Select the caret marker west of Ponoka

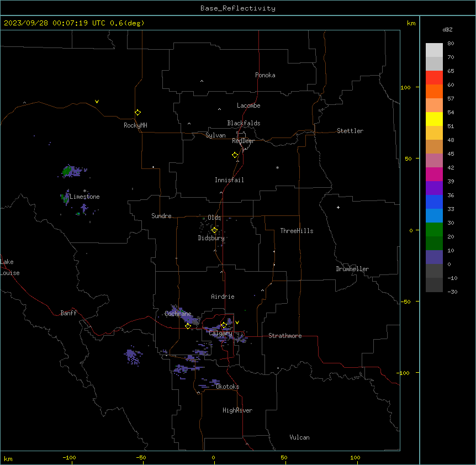202,81
